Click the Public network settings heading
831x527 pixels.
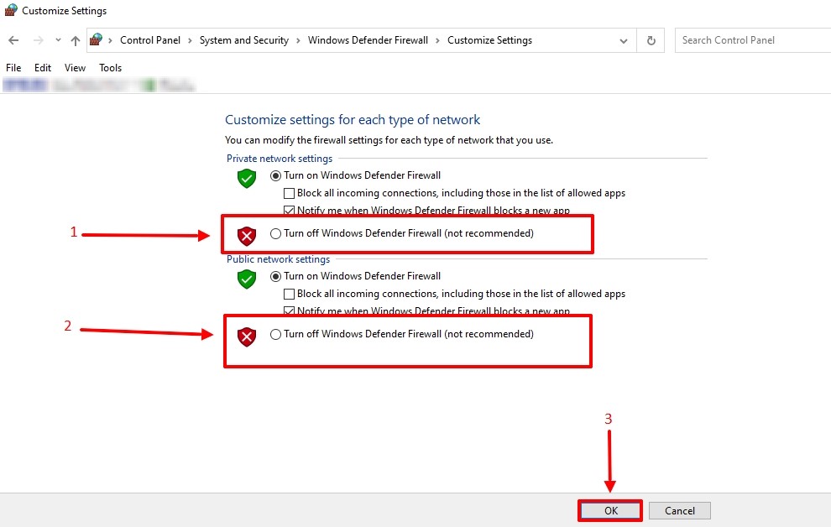pos(278,259)
